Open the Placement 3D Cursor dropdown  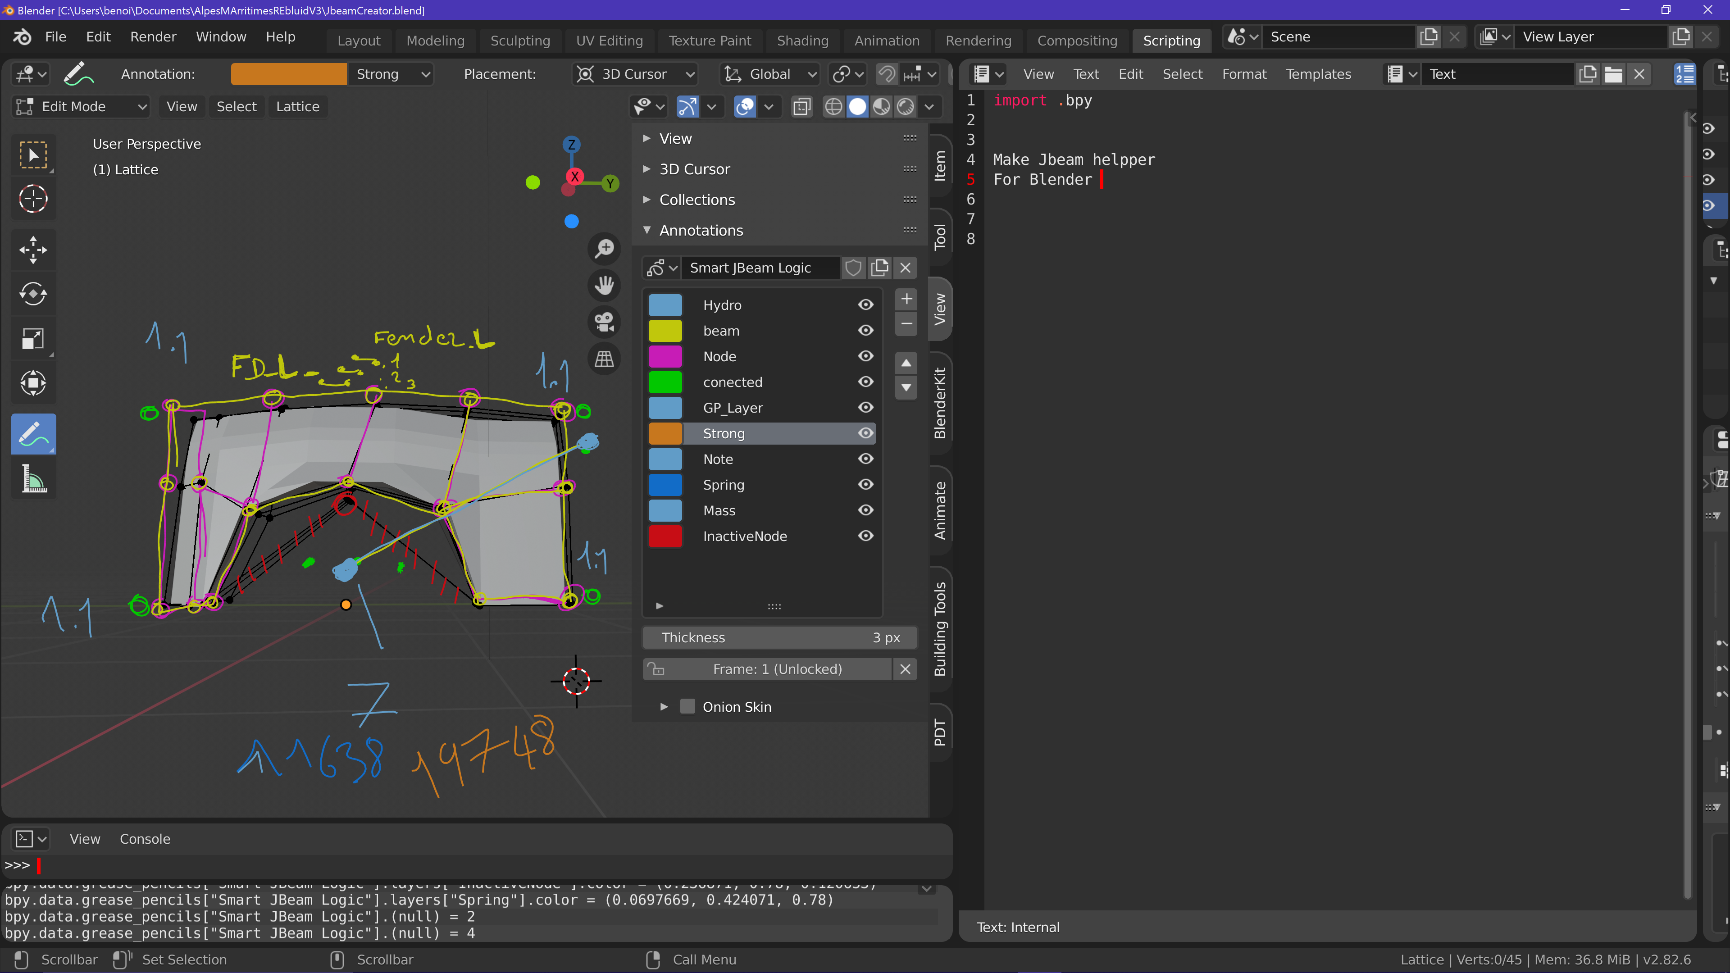coord(635,74)
